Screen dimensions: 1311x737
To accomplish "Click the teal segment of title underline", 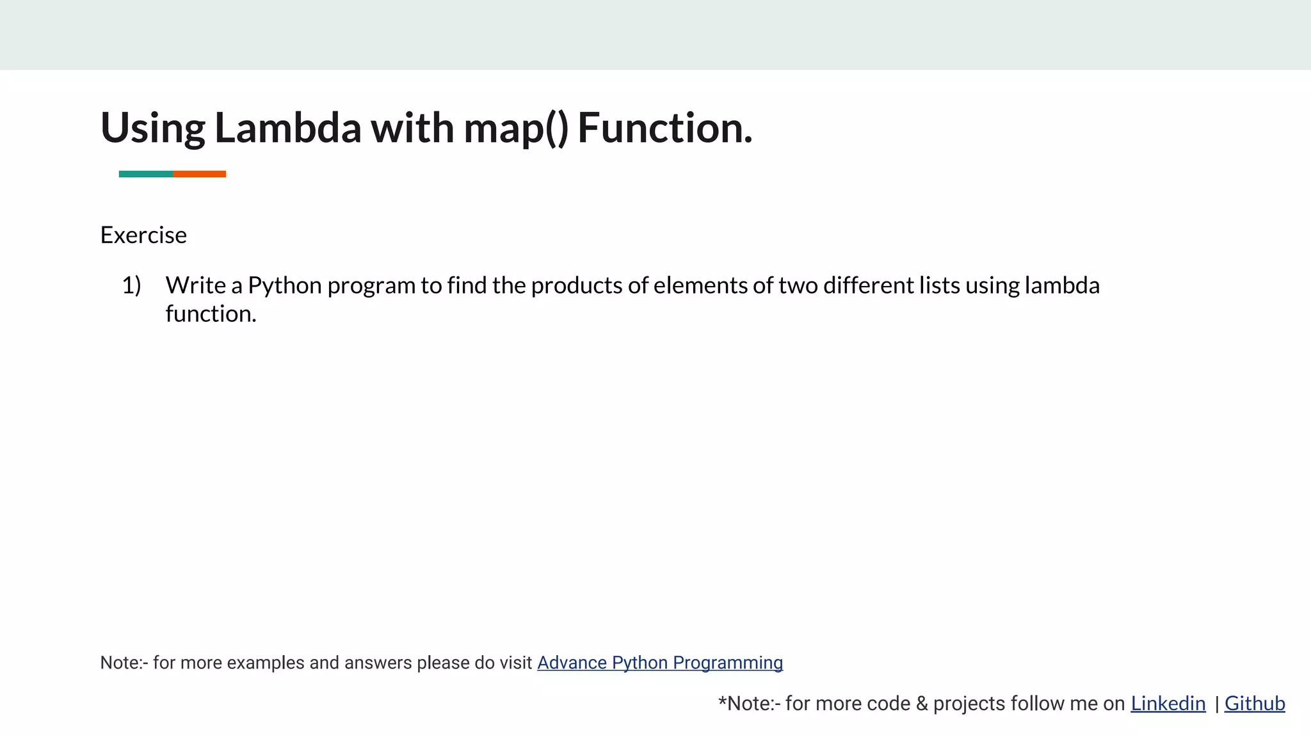I will click(x=145, y=174).
